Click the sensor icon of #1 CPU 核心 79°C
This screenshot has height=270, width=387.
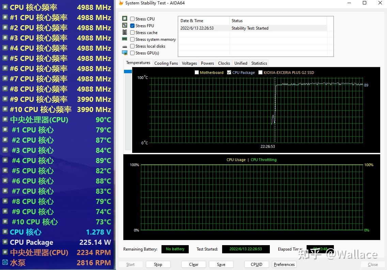[5, 129]
